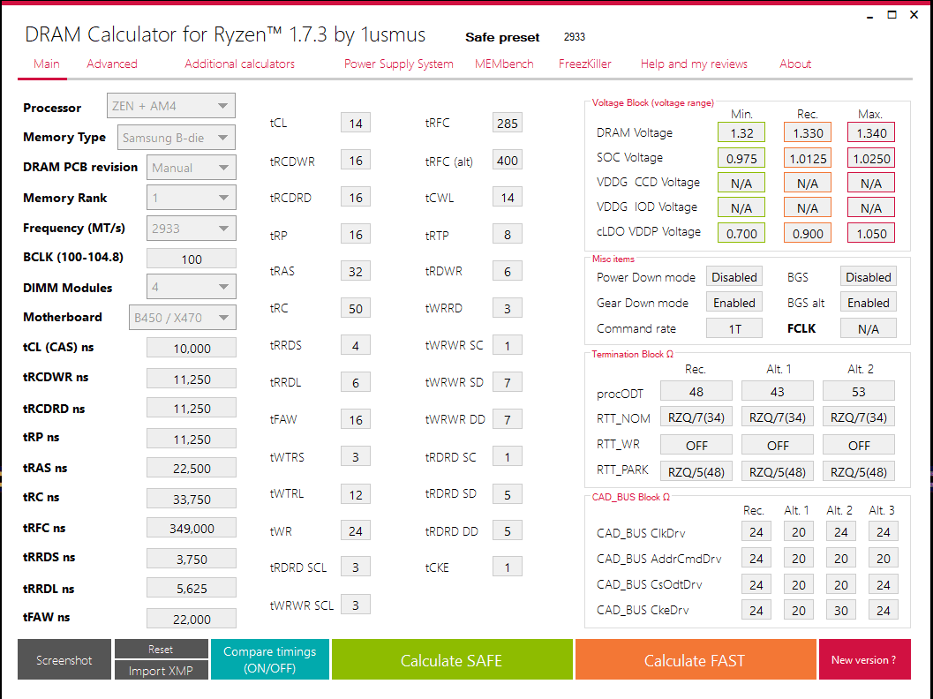The height and width of the screenshot is (699, 933).
Task: Open the Motherboard dropdown showing B450 / X470
Action: pyautogui.click(x=182, y=317)
